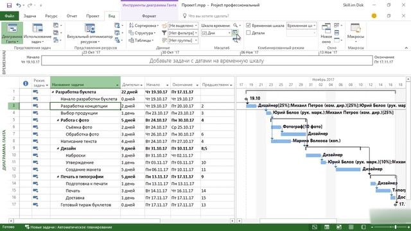Click the group-by icon next to Нет группы
Image resolution: width=411 pixels, height=231 pixels.
pyautogui.click(x=164, y=40)
